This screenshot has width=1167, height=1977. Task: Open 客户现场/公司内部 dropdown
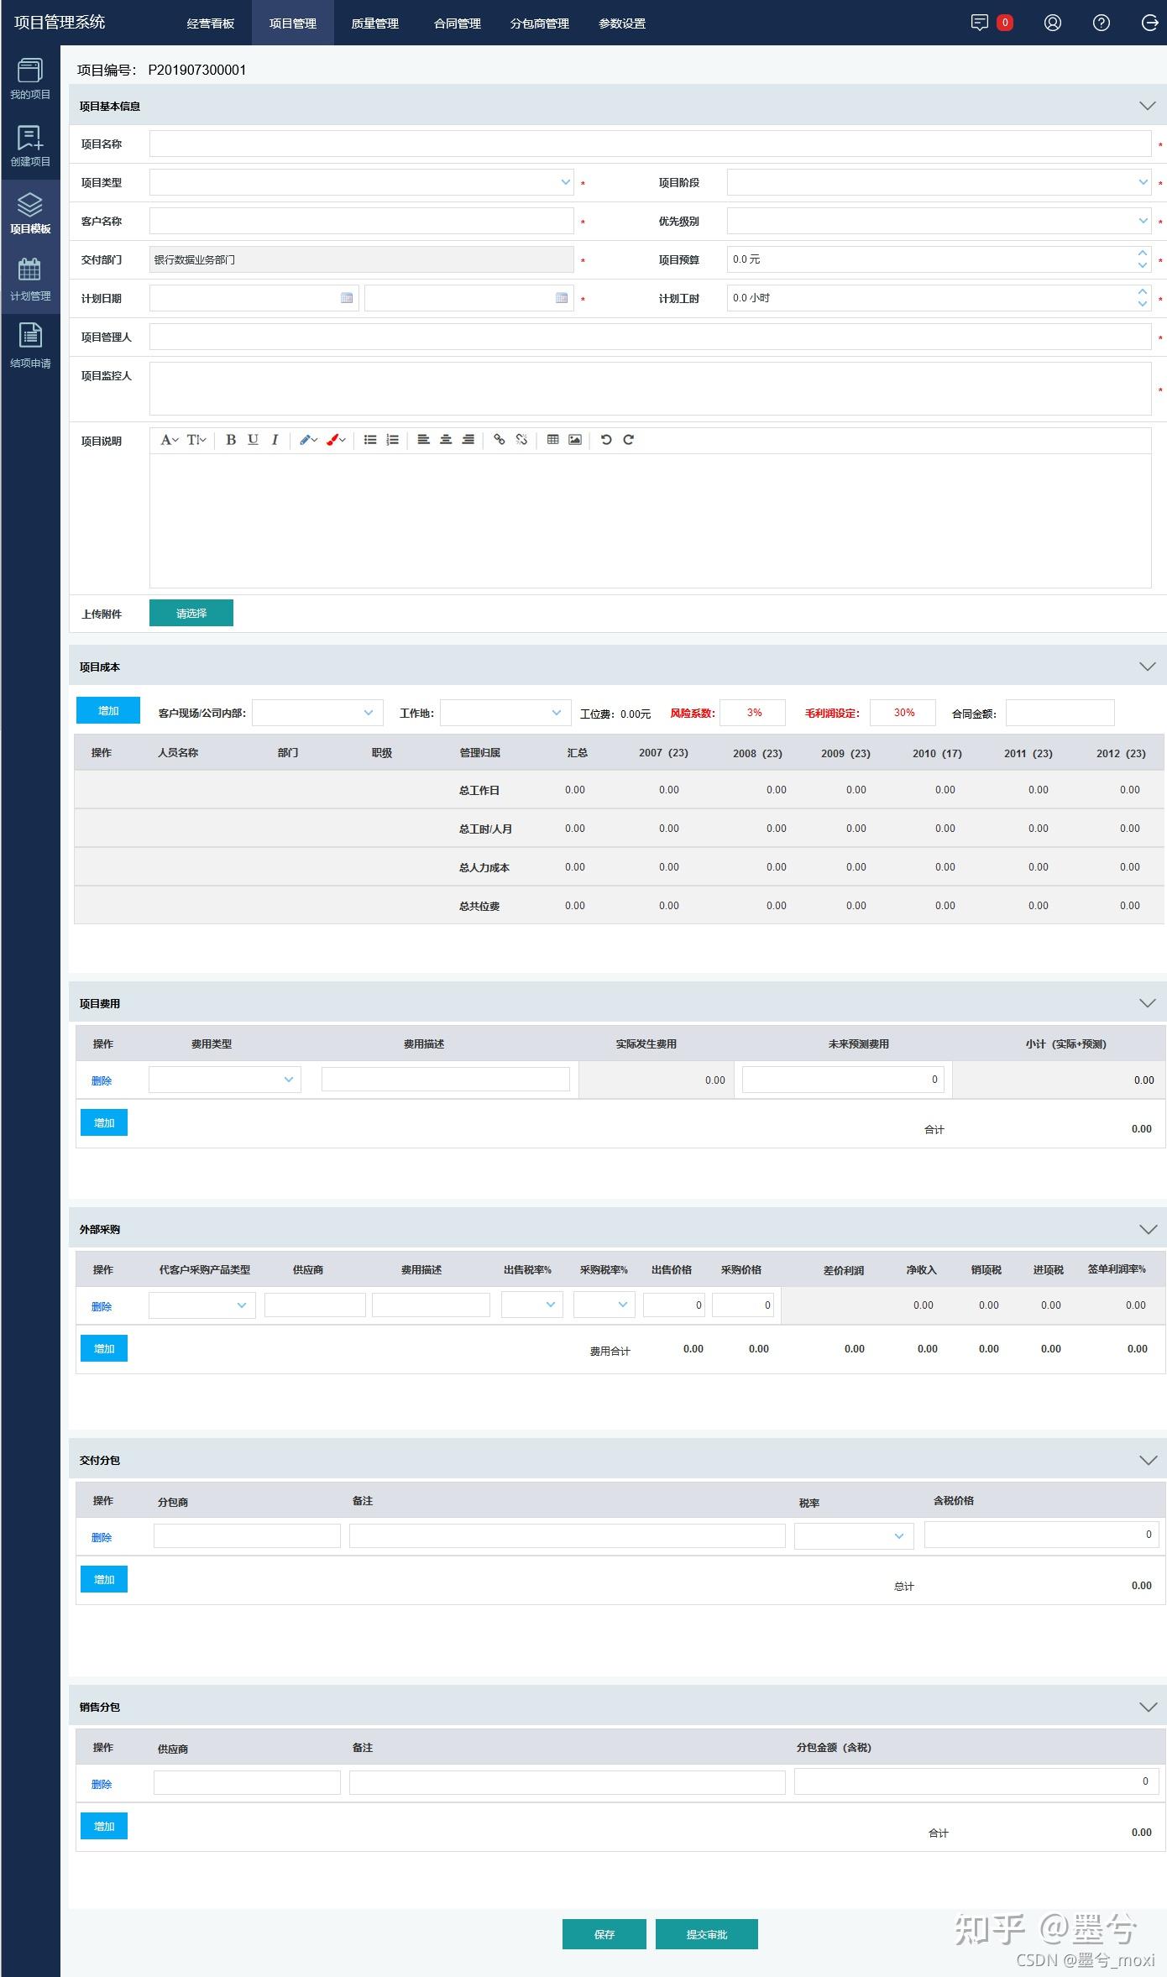pyautogui.click(x=317, y=713)
